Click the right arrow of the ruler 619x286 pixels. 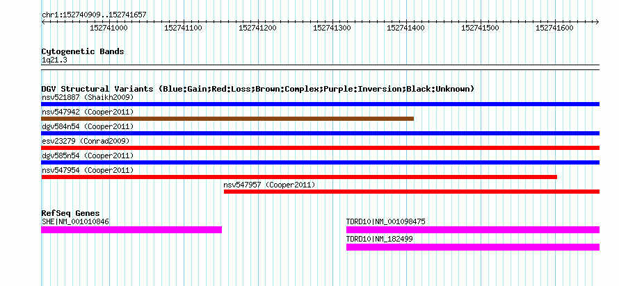597,22
